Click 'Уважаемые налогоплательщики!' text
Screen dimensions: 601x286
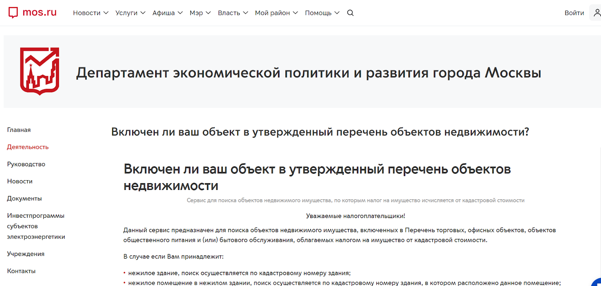point(355,216)
